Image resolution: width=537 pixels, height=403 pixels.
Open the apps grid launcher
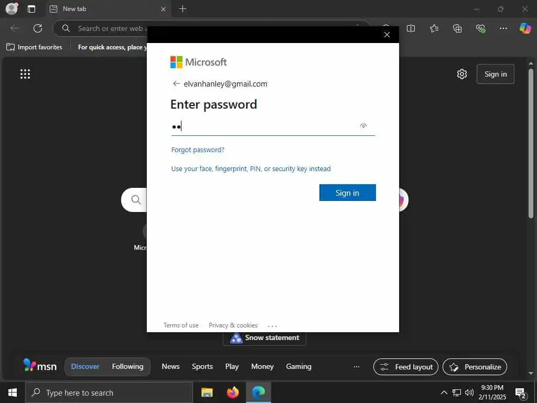[x=25, y=73]
